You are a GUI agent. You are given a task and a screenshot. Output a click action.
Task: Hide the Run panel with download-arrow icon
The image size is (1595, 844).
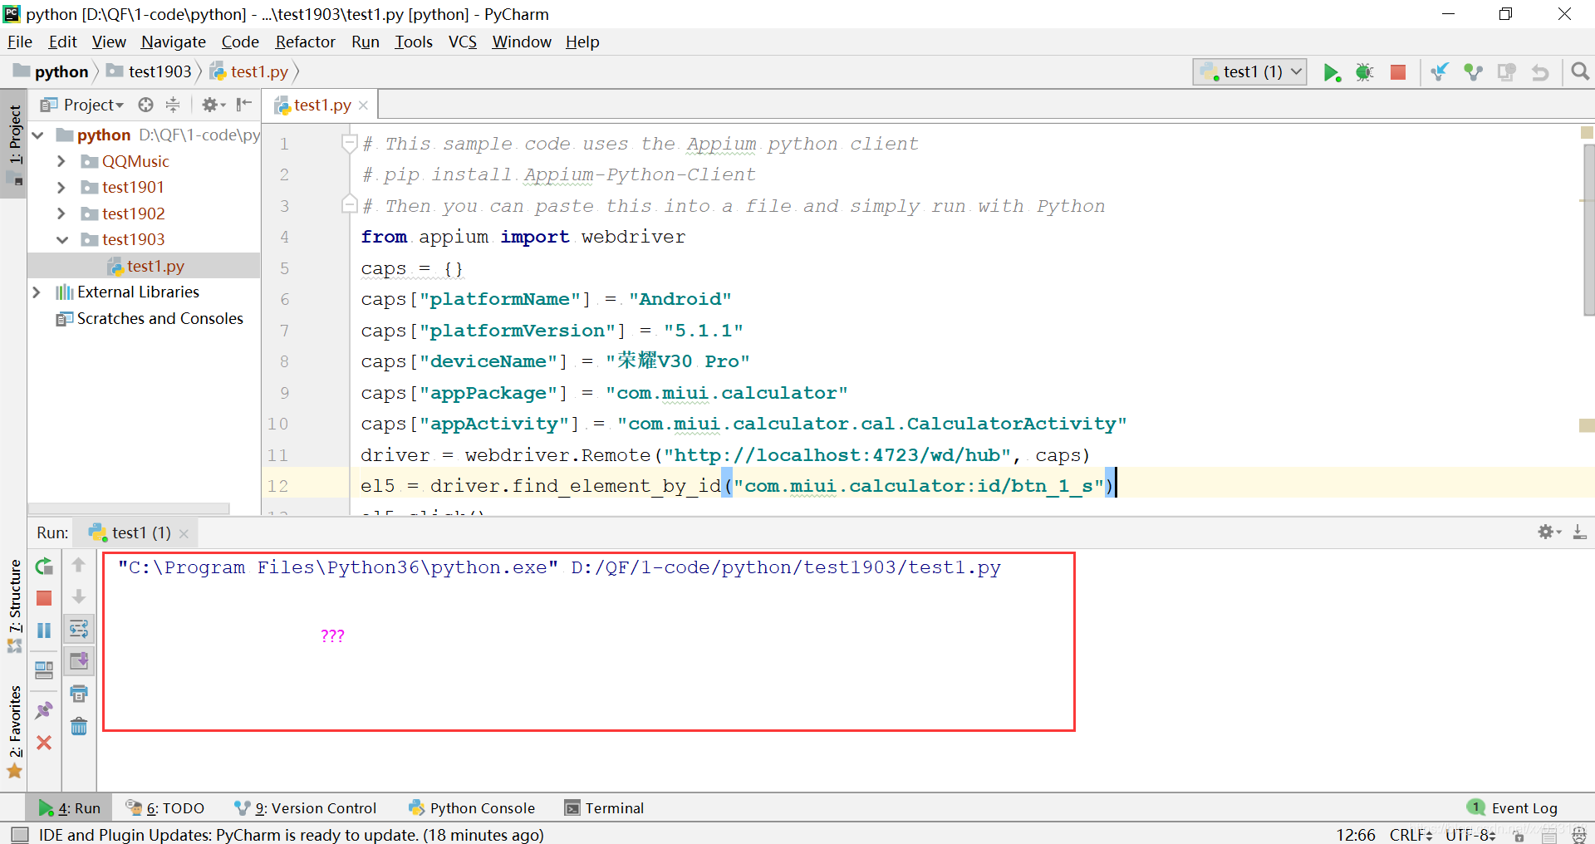point(1579,532)
